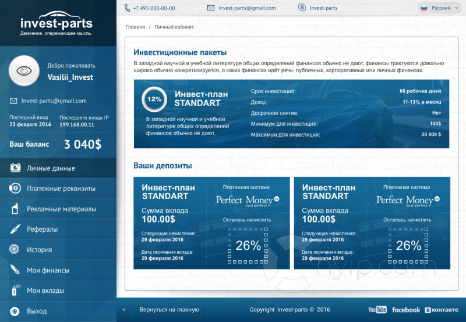Click the Инвест-план STANDART package title

point(201,98)
